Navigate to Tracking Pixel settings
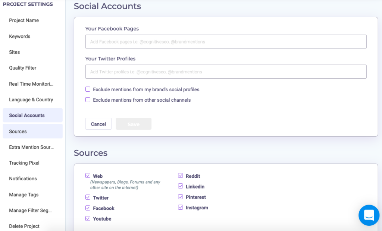Image resolution: width=382 pixels, height=231 pixels. [x=24, y=163]
